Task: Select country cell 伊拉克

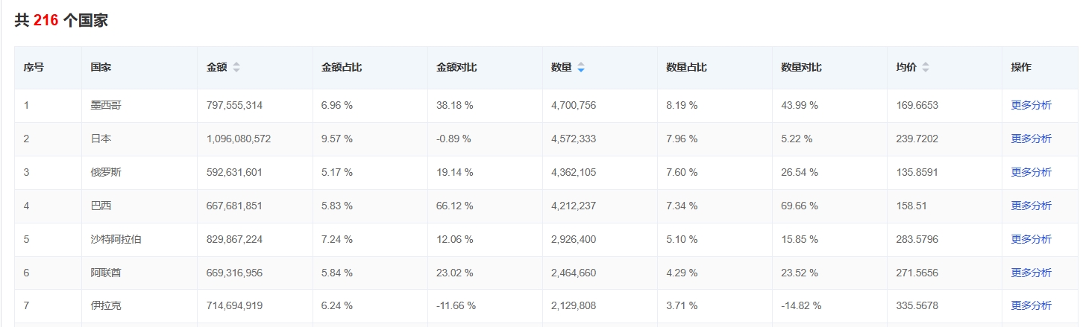Action: click(x=106, y=305)
